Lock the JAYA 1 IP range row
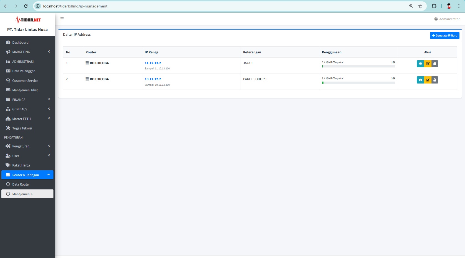This screenshot has width=465, height=258. 435,64
